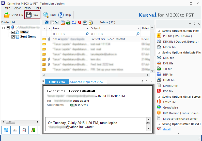Screen dimensions: 202x141
Task: Click the MHTML icon in mail toolbar
Action: pyautogui.click(x=91, y=23)
